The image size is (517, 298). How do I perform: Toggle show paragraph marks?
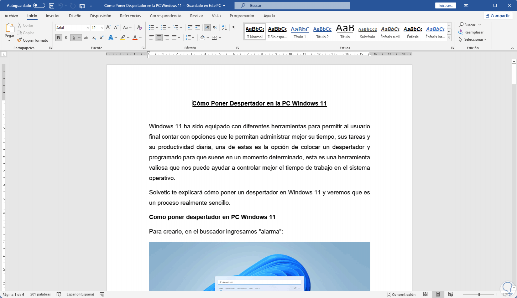tap(234, 28)
